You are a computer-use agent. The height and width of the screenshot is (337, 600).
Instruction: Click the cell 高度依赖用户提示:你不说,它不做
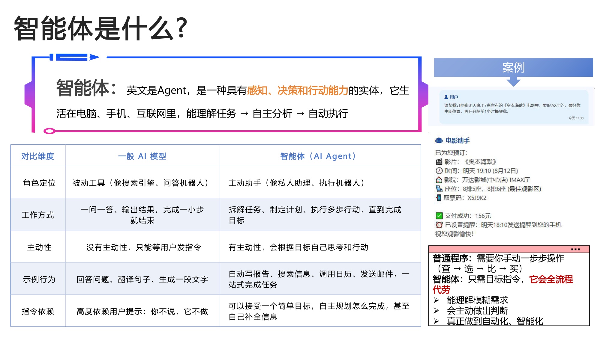pos(142,311)
